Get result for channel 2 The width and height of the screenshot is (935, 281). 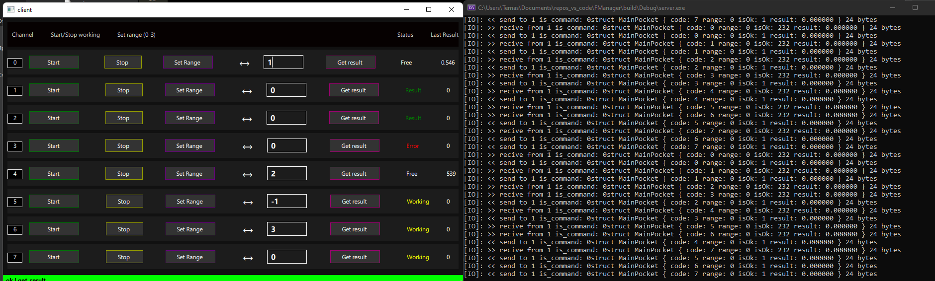click(x=354, y=118)
